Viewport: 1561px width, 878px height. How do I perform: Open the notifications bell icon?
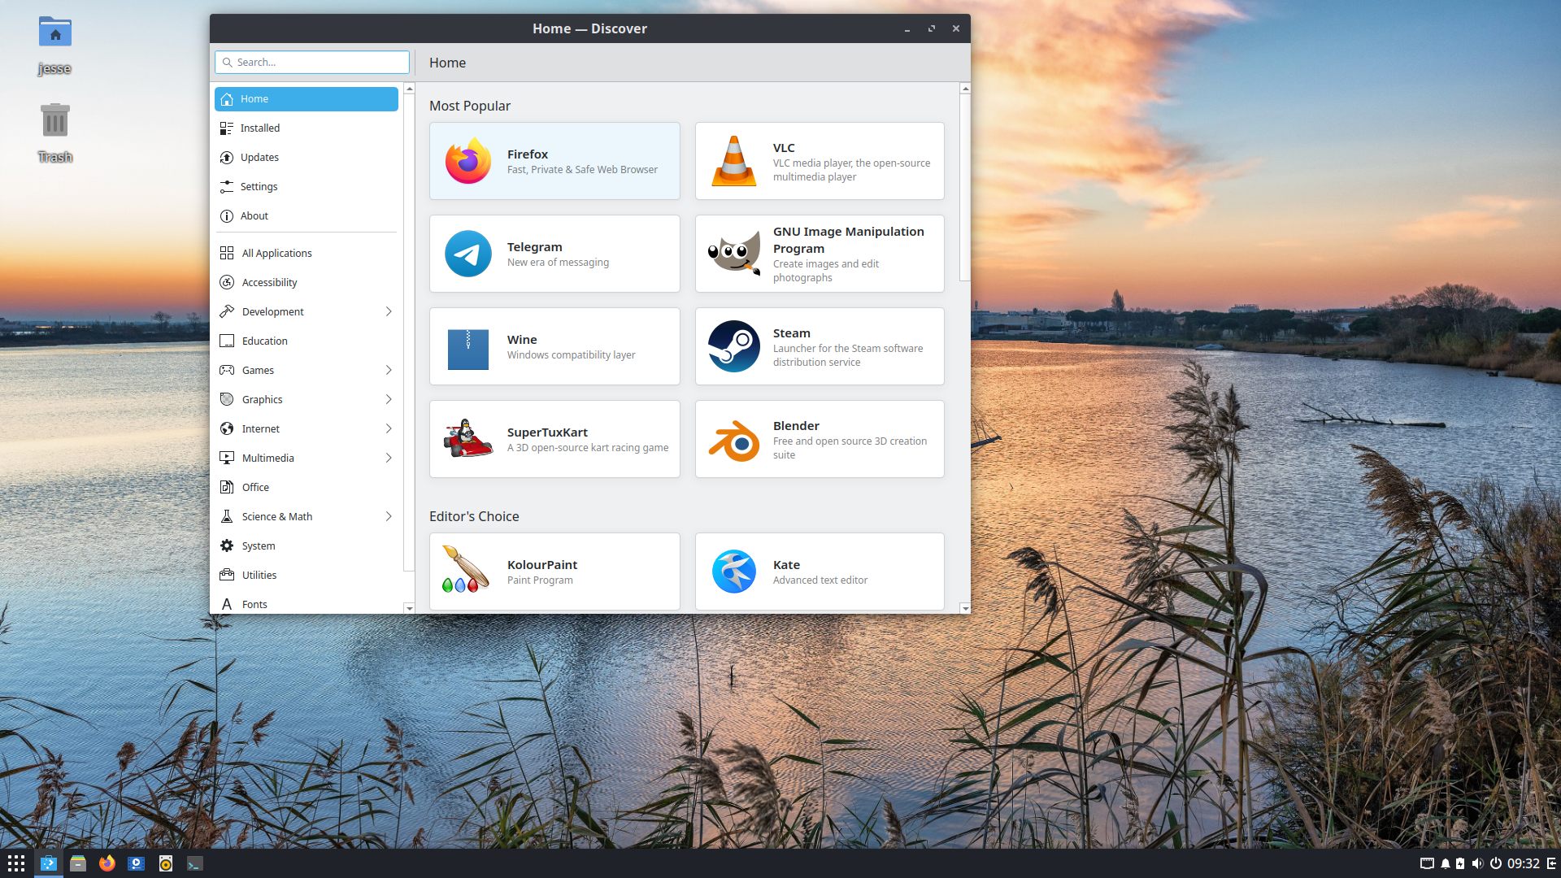click(x=1446, y=863)
